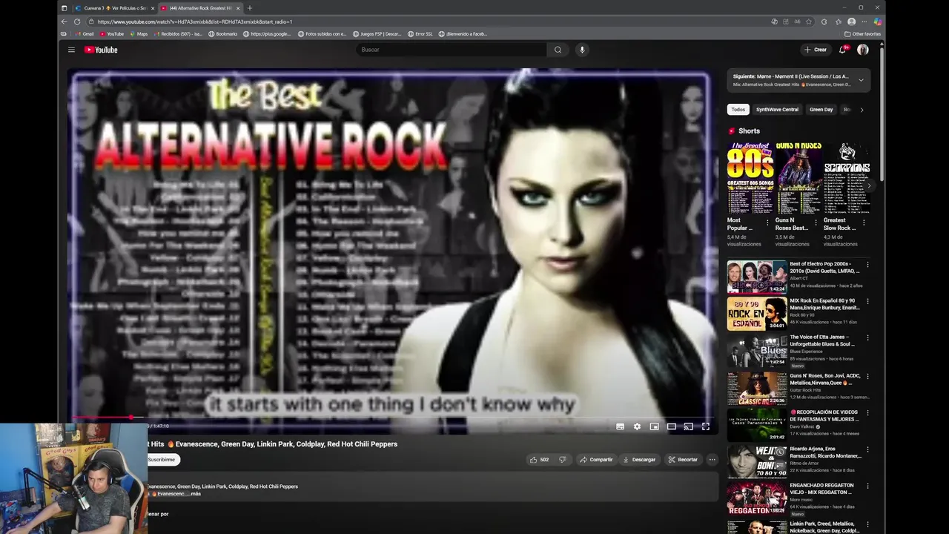Open more actions ellipsis under video
This screenshot has width=949, height=534.
click(x=712, y=460)
